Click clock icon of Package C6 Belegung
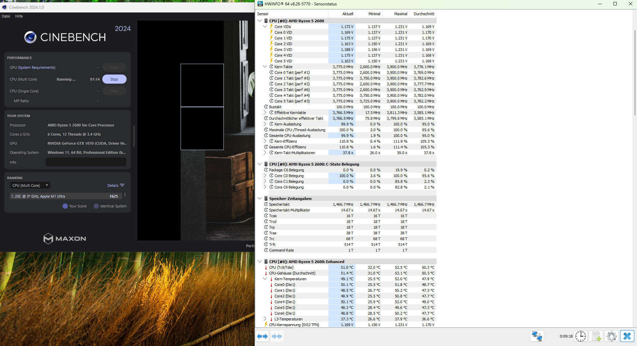 (266, 170)
